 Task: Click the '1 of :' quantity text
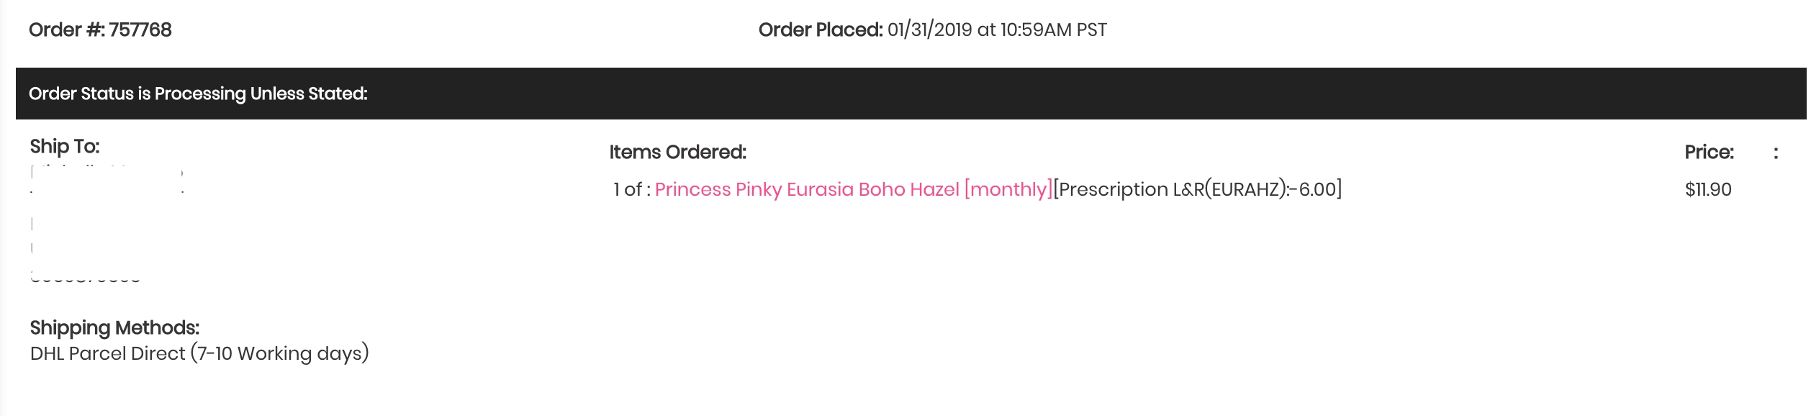pyautogui.click(x=632, y=189)
